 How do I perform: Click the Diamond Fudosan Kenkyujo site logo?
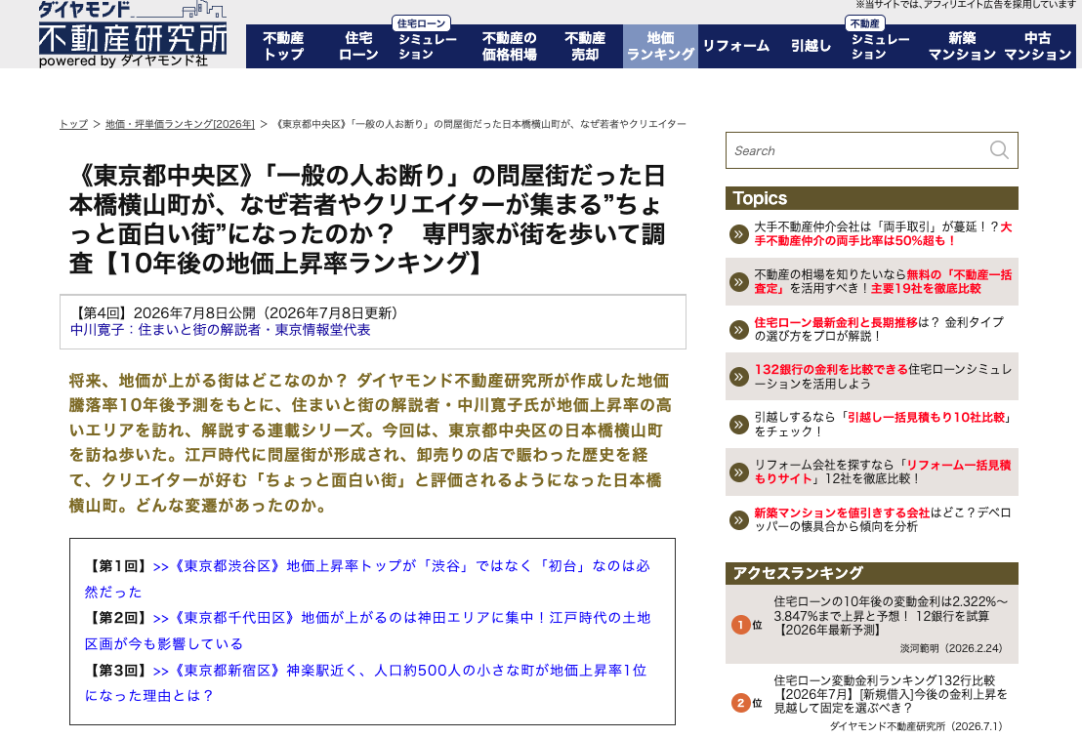point(133,34)
